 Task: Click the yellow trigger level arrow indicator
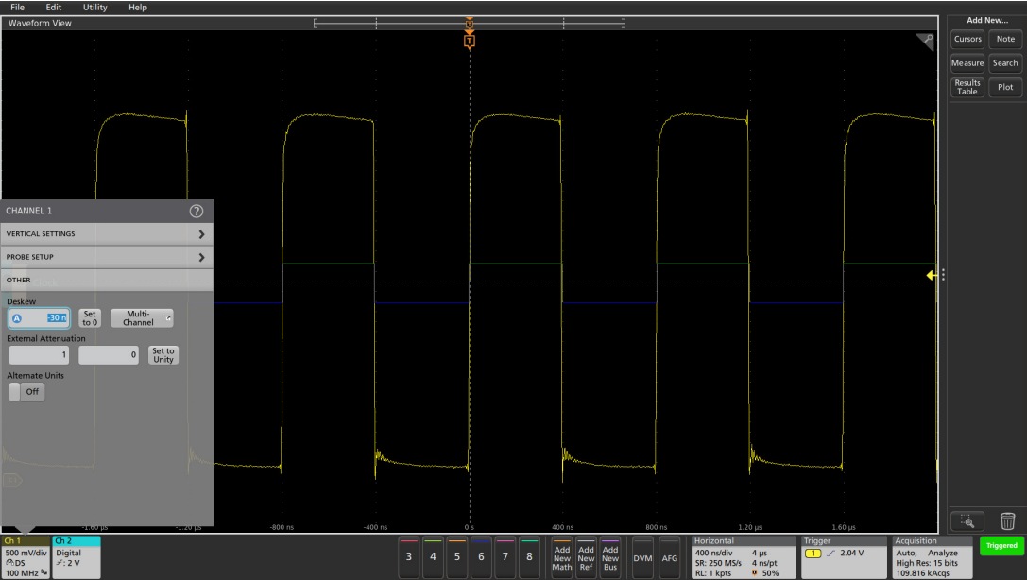(931, 275)
